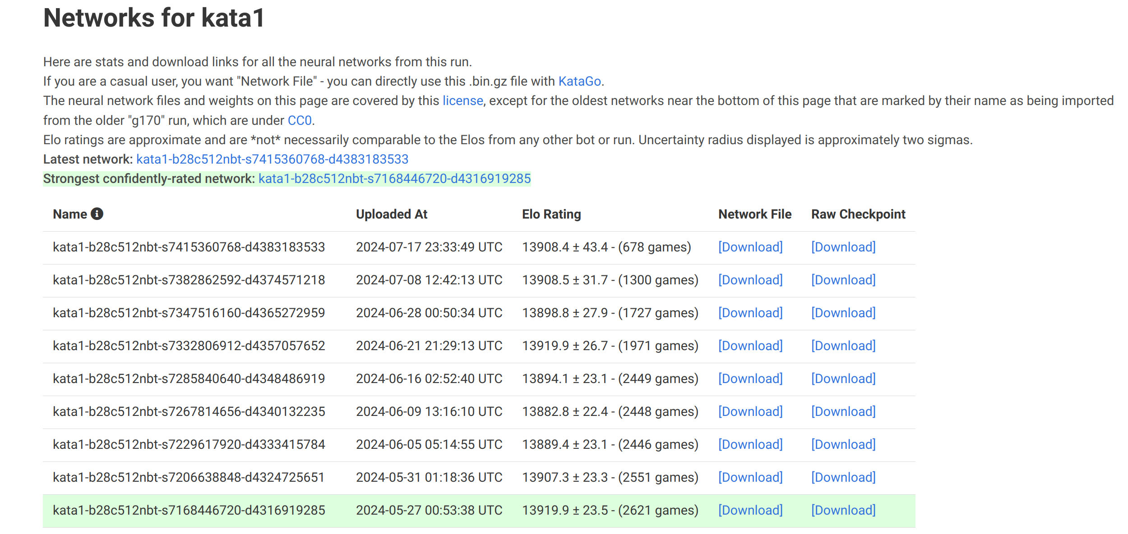Open latest network link s7415360768
This screenshot has height=534, width=1128.
[272, 159]
